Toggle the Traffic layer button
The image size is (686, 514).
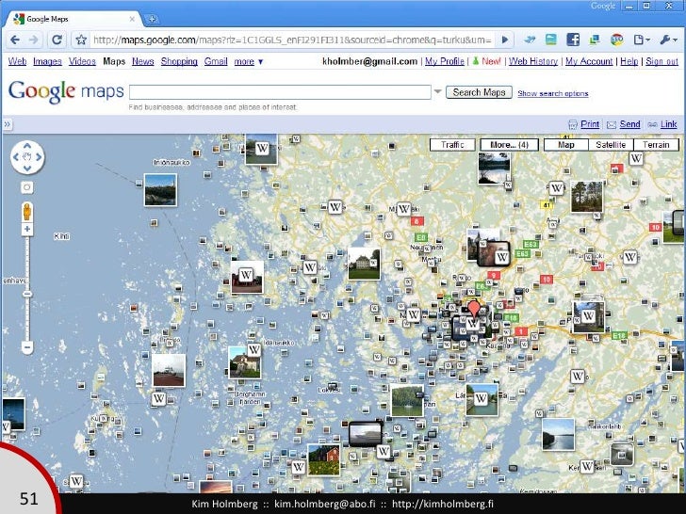(452, 145)
